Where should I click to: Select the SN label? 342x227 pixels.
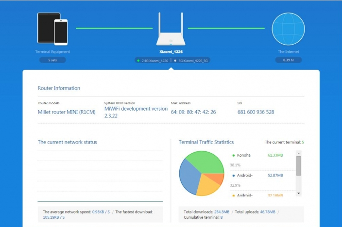(239, 103)
